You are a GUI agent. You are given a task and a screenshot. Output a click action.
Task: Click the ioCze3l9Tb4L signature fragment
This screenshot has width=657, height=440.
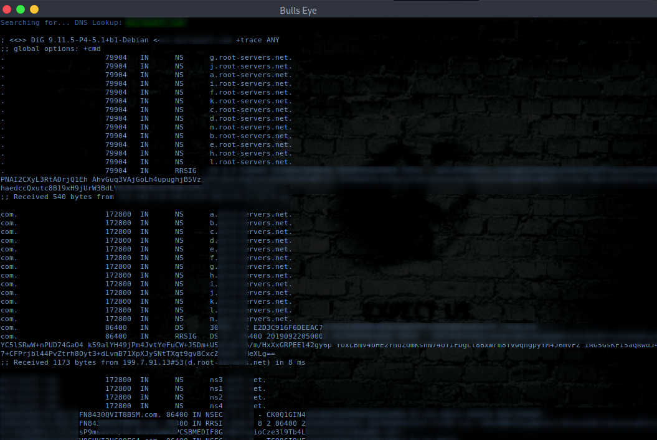pos(280,432)
